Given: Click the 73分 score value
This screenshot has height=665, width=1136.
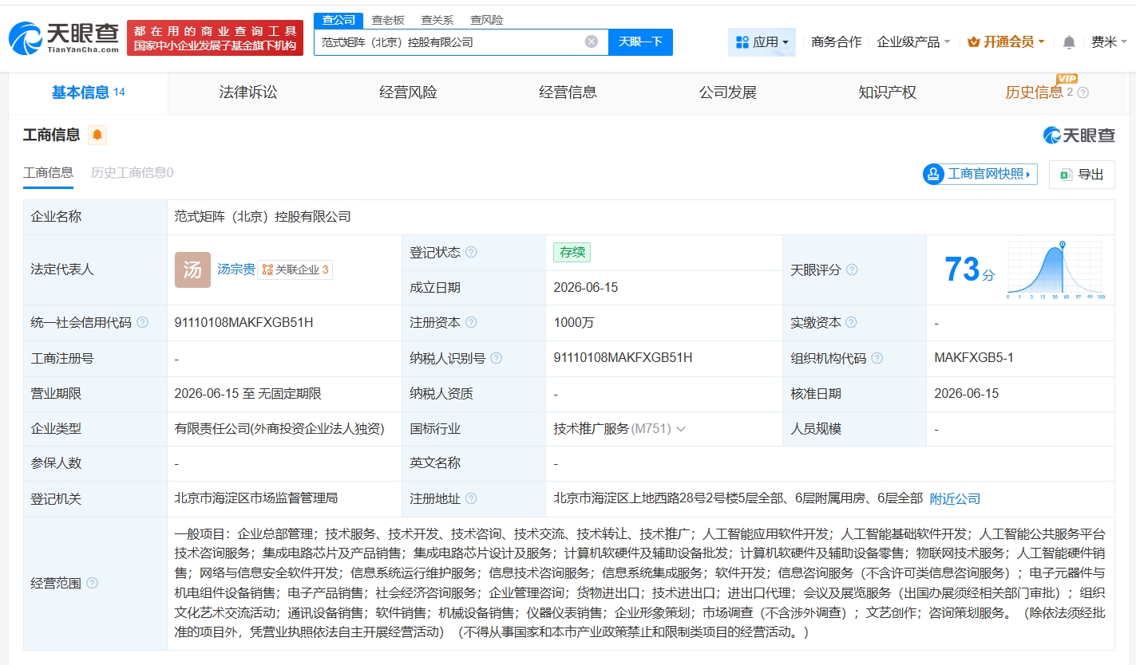Looking at the screenshot, I should tap(969, 270).
